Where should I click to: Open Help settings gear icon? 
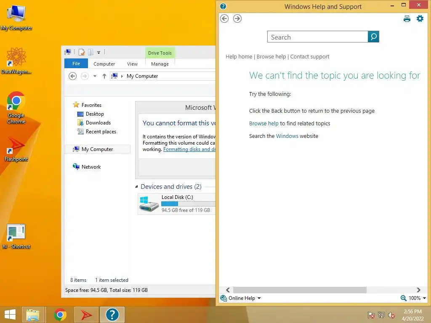click(x=420, y=19)
